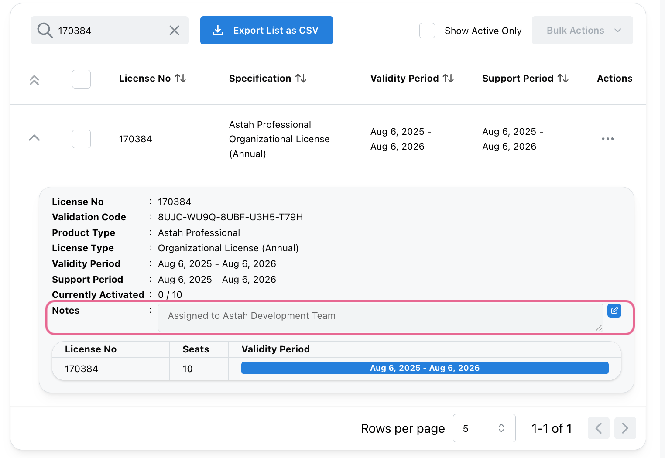Open actions menu for license 170384
The image size is (665, 458).
click(x=608, y=139)
